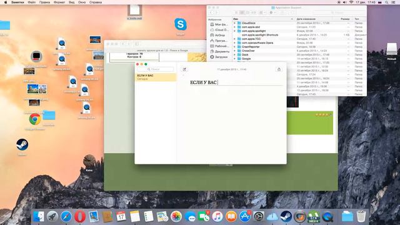Open the Photos app from the Dock
Screen dimensions: 400x225
tap(176, 217)
